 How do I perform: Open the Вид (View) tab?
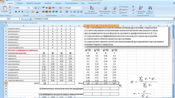pos(83,3)
